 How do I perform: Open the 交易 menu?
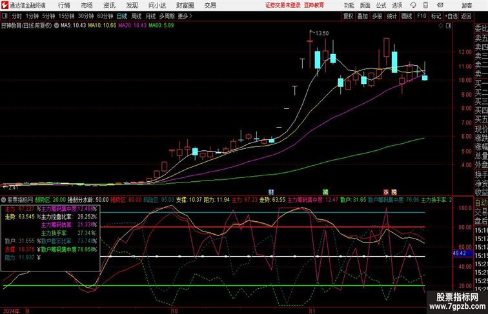[x=210, y=5]
